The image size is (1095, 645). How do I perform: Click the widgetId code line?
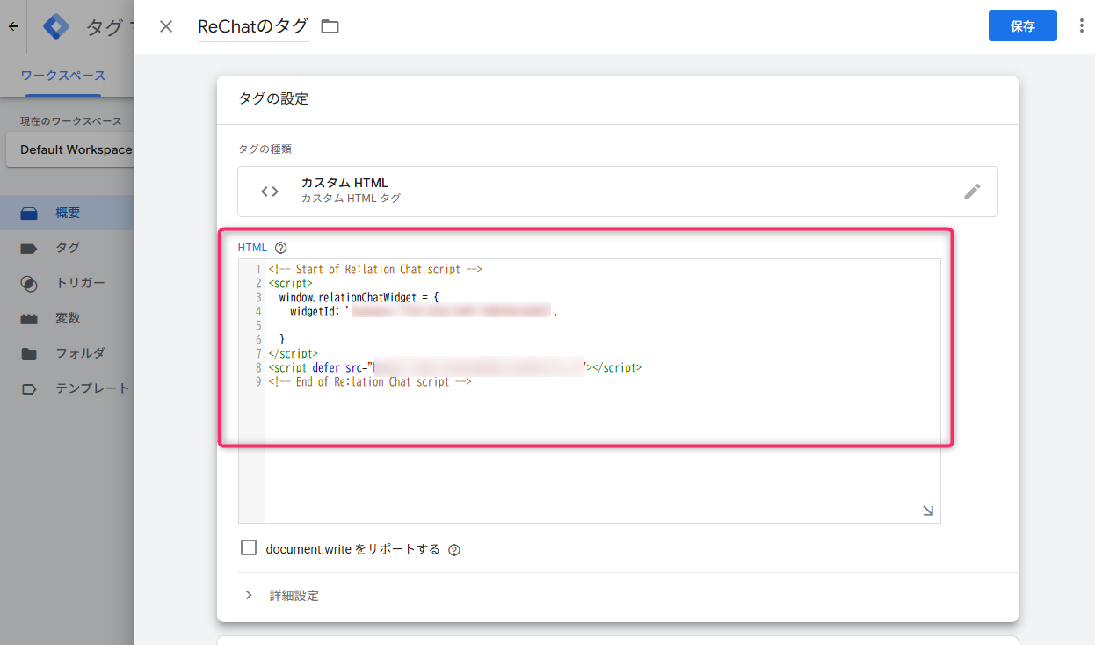pyautogui.click(x=424, y=311)
